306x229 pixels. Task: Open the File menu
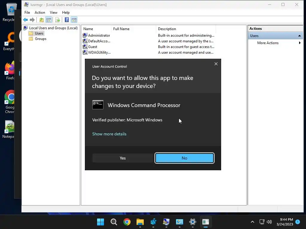pyautogui.click(x=27, y=13)
